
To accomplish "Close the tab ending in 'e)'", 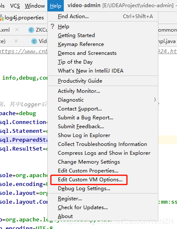I will pos(16,41).
